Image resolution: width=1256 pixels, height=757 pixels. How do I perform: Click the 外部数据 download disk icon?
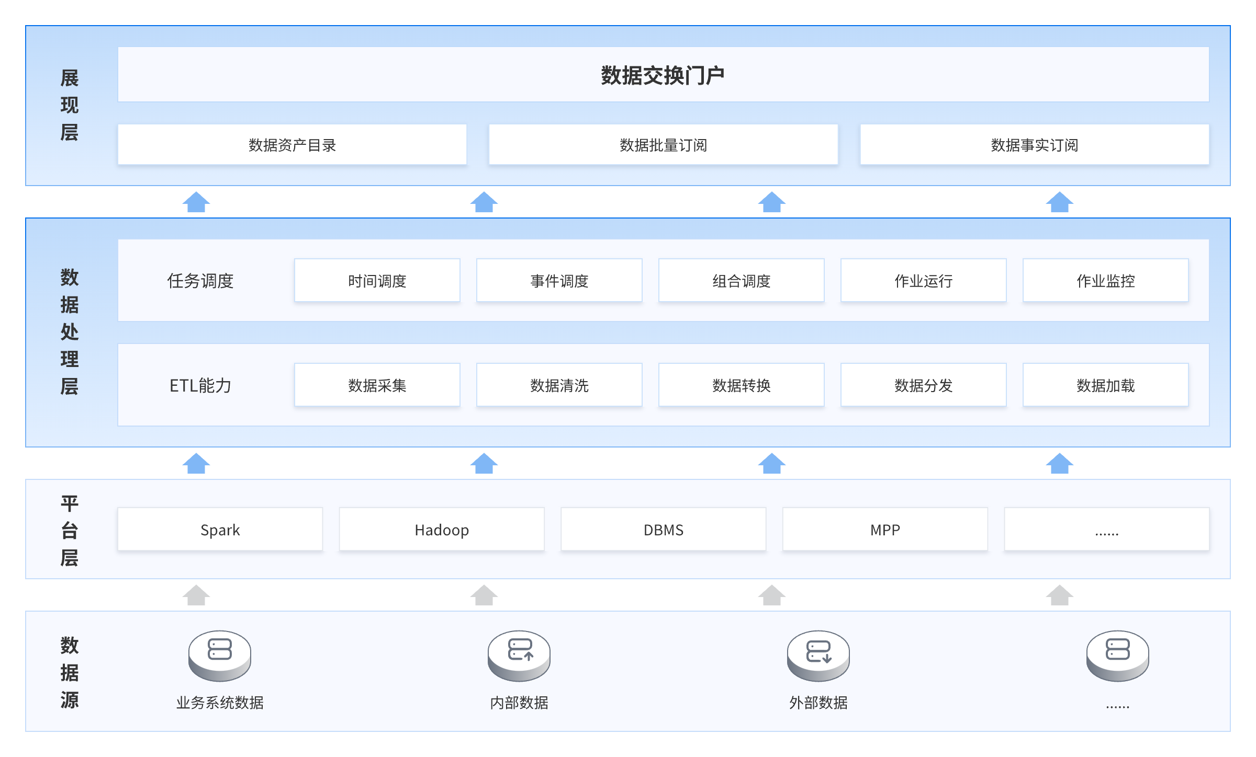click(x=818, y=655)
